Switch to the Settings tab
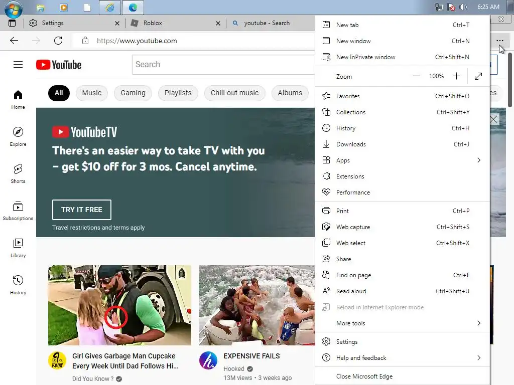The height and width of the screenshot is (385, 514). [x=74, y=23]
